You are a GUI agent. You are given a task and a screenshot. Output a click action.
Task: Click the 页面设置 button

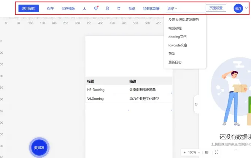point(216,8)
